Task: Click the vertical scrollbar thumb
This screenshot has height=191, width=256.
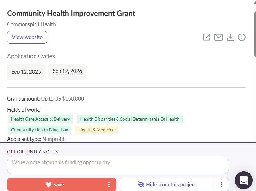Action: point(255,34)
